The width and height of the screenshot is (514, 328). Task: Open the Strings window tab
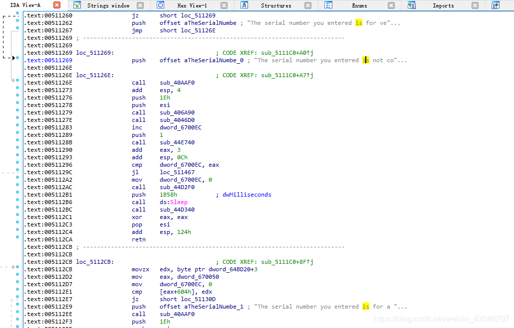(x=108, y=5)
